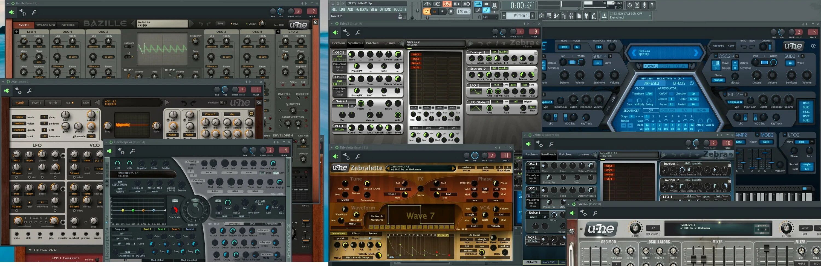Open Zebra2 wrapper wrench icon

[x=358, y=33]
